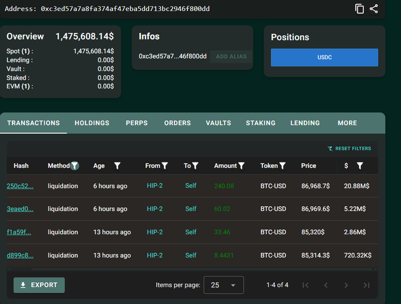Click HIP-2 sender in the 60.02 row

(x=155, y=209)
